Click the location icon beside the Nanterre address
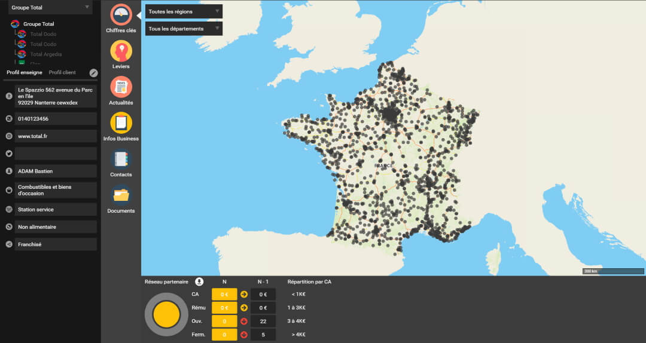Image resolution: width=646 pixels, height=343 pixels. (8, 96)
